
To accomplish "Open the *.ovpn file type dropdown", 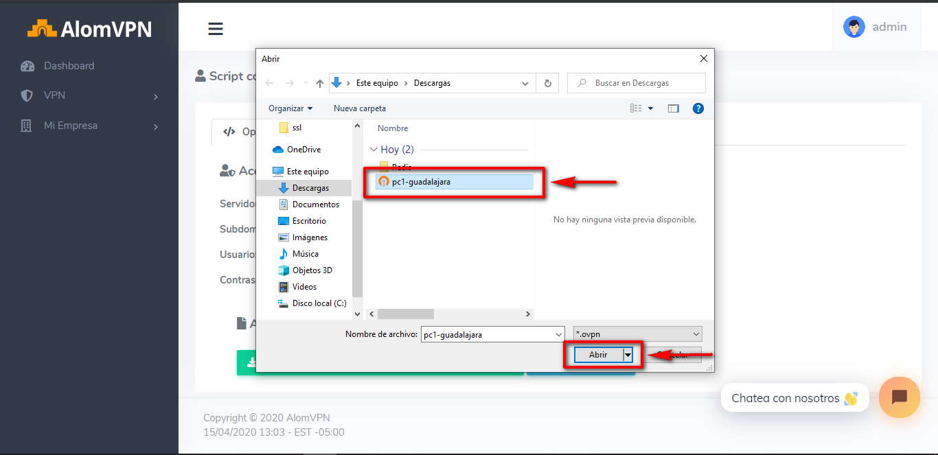I will click(638, 334).
